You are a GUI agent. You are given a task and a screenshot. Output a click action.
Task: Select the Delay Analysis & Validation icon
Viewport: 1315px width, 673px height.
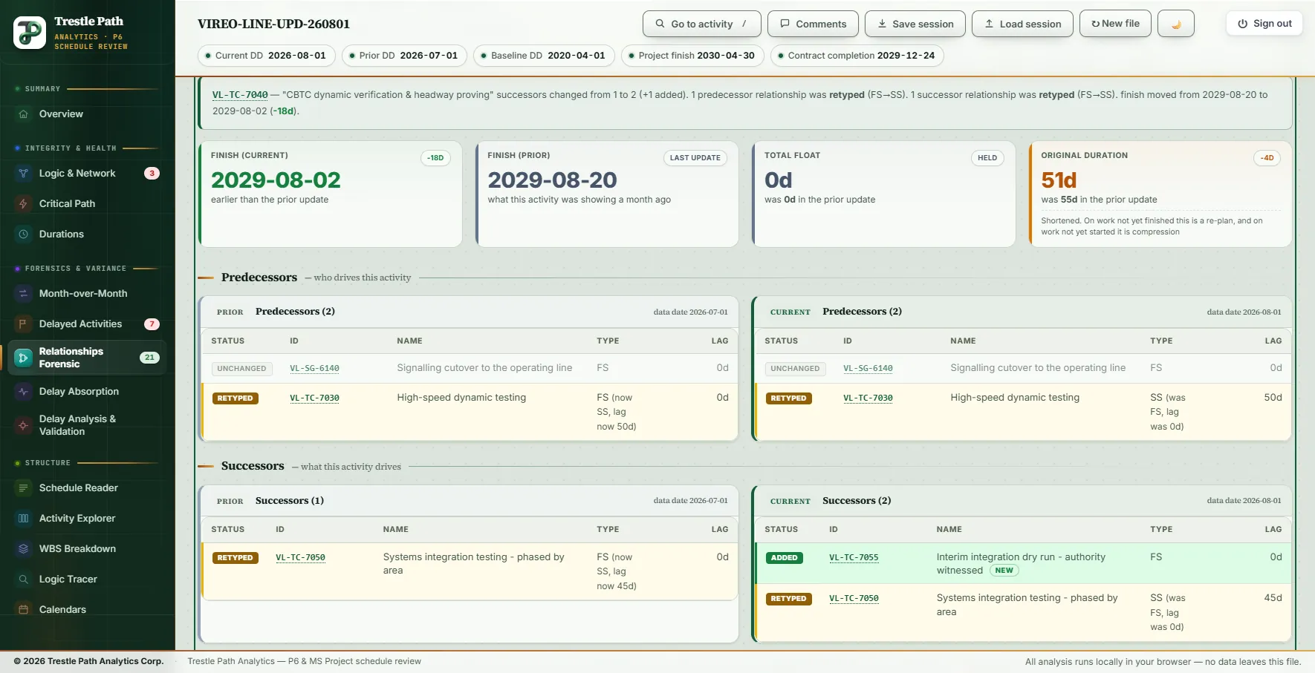pyautogui.click(x=23, y=425)
